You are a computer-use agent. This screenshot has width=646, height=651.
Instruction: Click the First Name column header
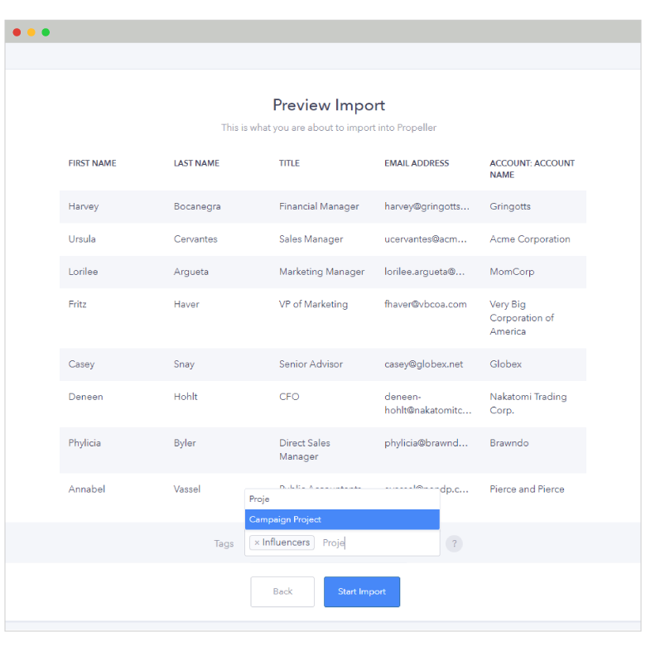tap(92, 163)
